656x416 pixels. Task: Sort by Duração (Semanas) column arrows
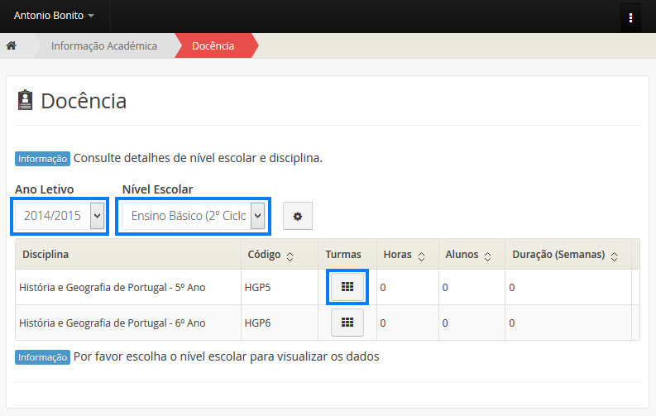tap(614, 256)
